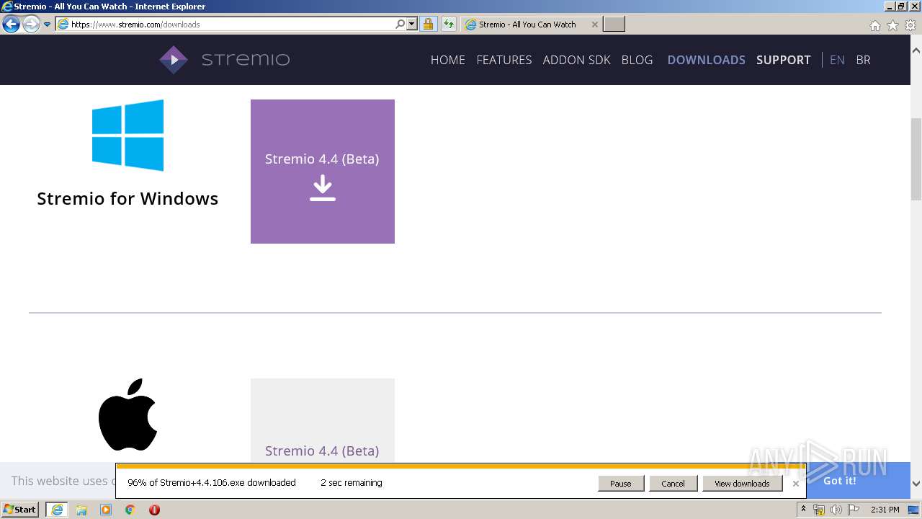The height and width of the screenshot is (519, 922).
Task: Click the taskbar clock 2:31 PM
Action: (x=885, y=510)
